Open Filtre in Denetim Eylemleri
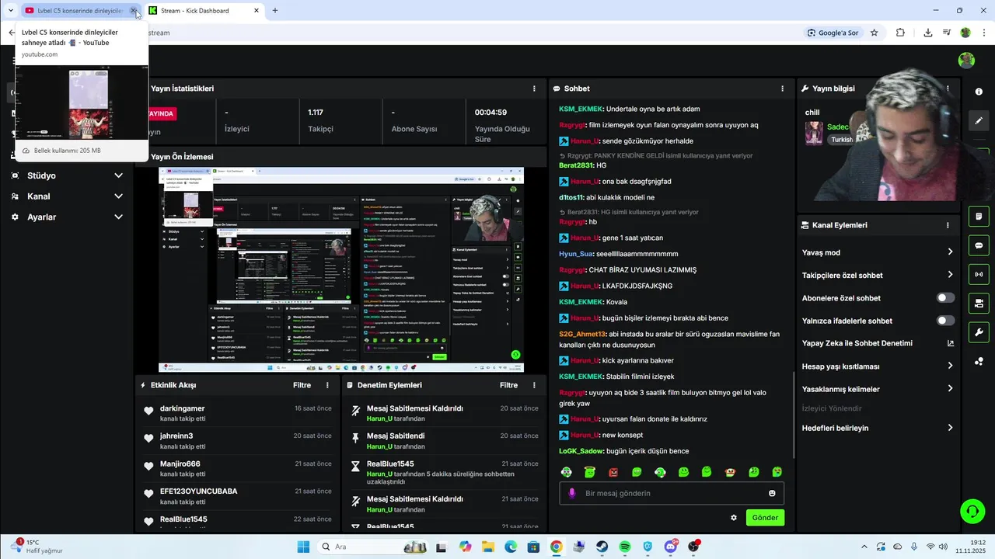 tap(508, 385)
